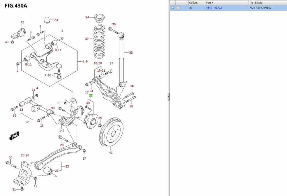The width and height of the screenshot is (287, 196).
Task: Click the yellow note icon beside callout 37
Action: [178, 8]
